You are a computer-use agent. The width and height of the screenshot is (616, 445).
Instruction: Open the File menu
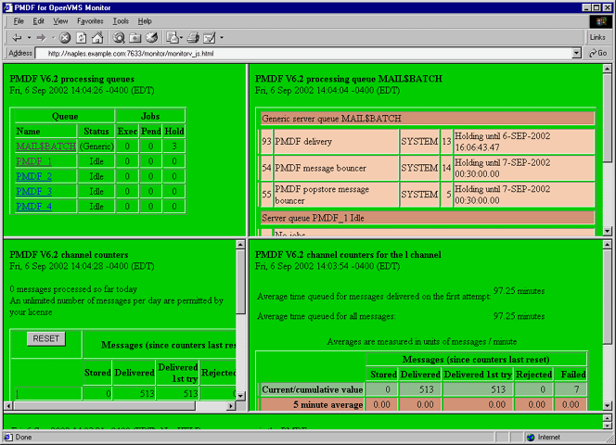click(19, 21)
